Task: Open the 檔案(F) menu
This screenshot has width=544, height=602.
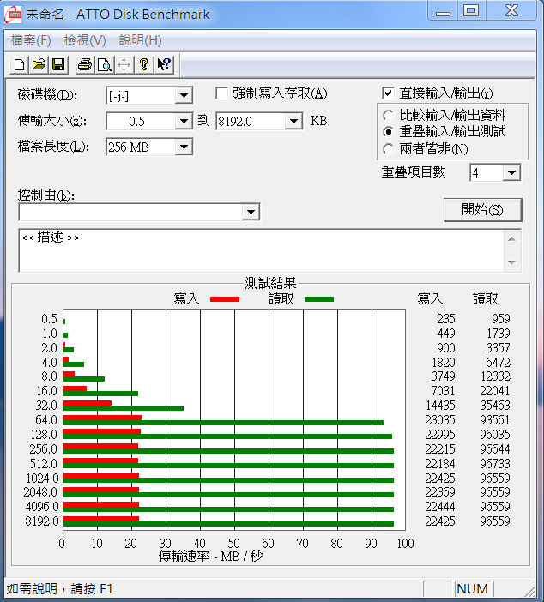Action: [x=31, y=40]
